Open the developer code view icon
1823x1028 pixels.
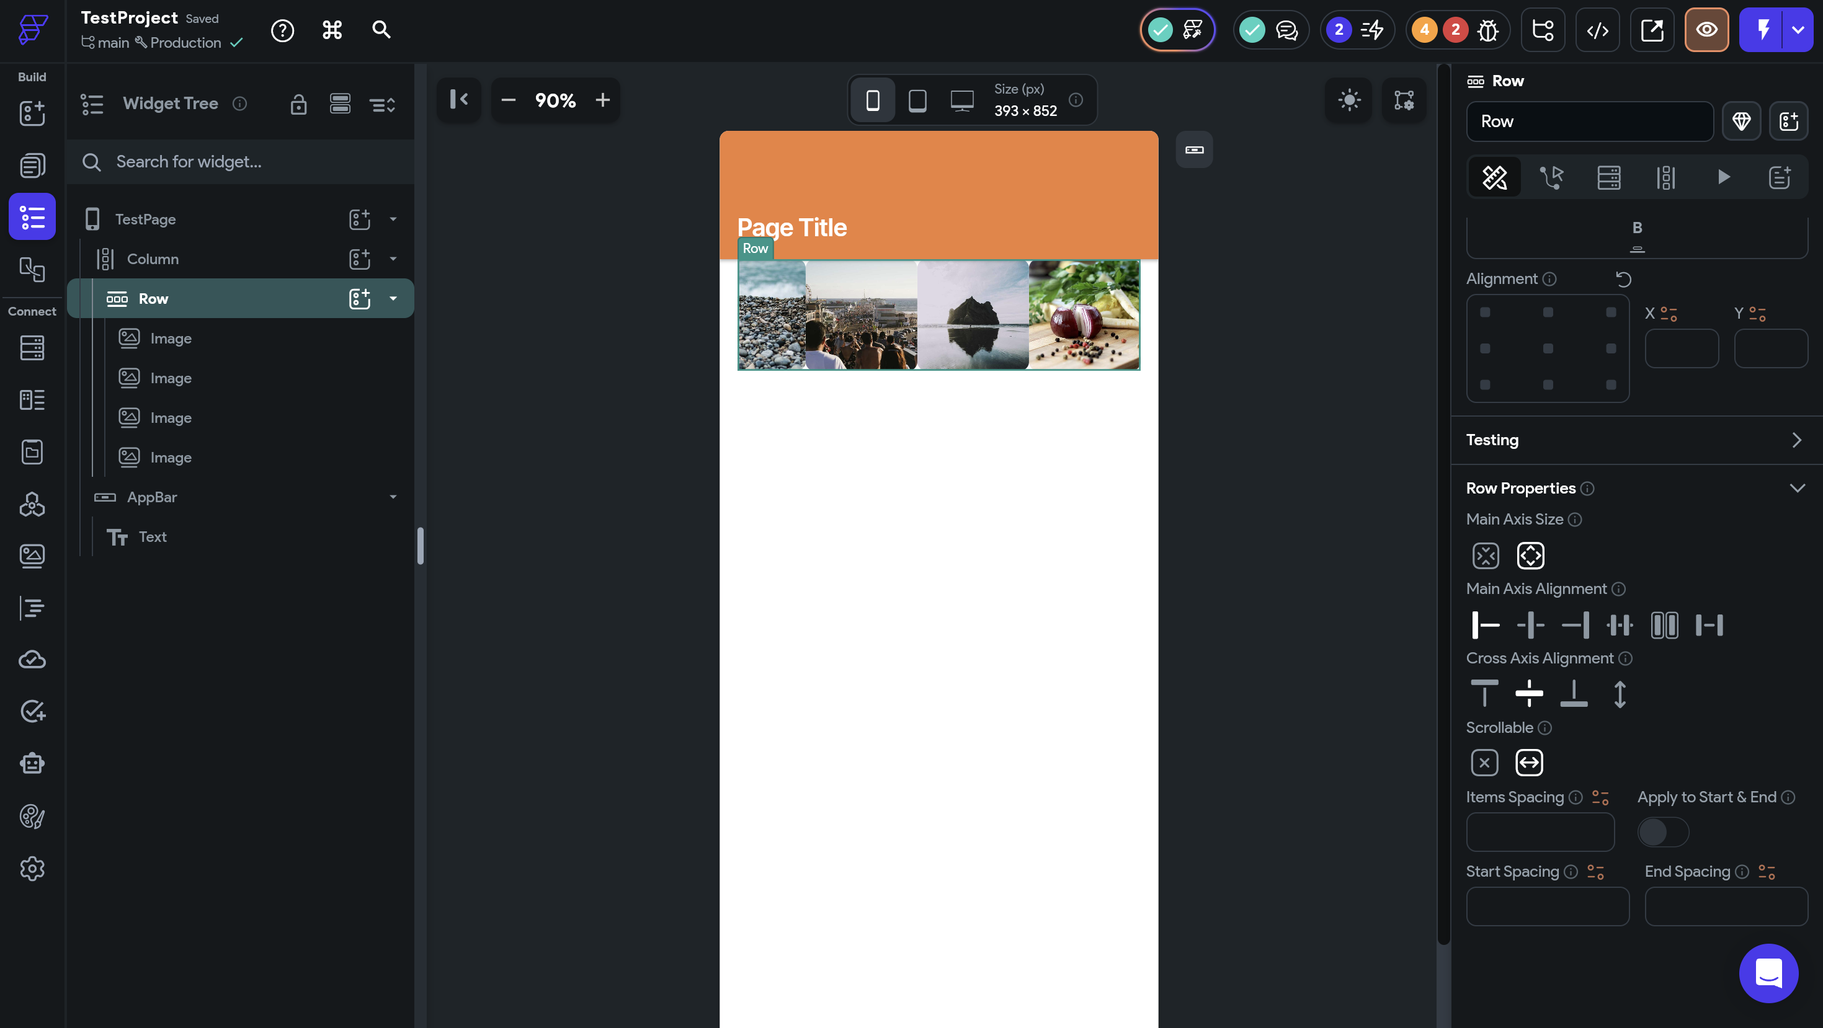(x=1597, y=30)
